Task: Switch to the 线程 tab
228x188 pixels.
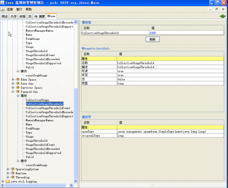Action: 22,16
